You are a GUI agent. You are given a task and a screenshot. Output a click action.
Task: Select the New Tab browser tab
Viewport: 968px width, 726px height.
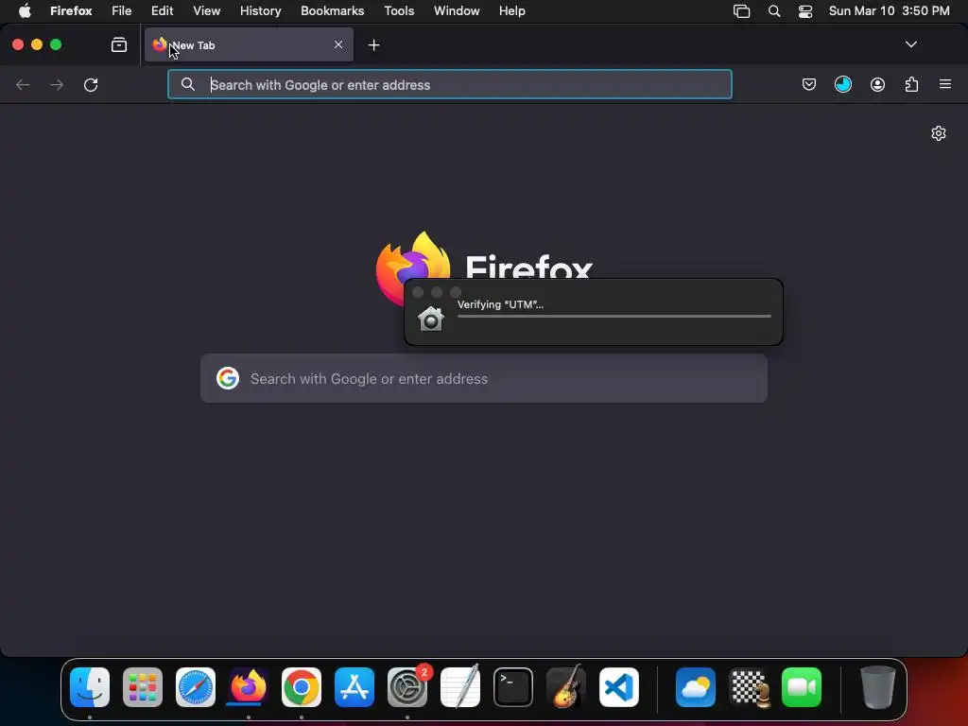[249, 44]
